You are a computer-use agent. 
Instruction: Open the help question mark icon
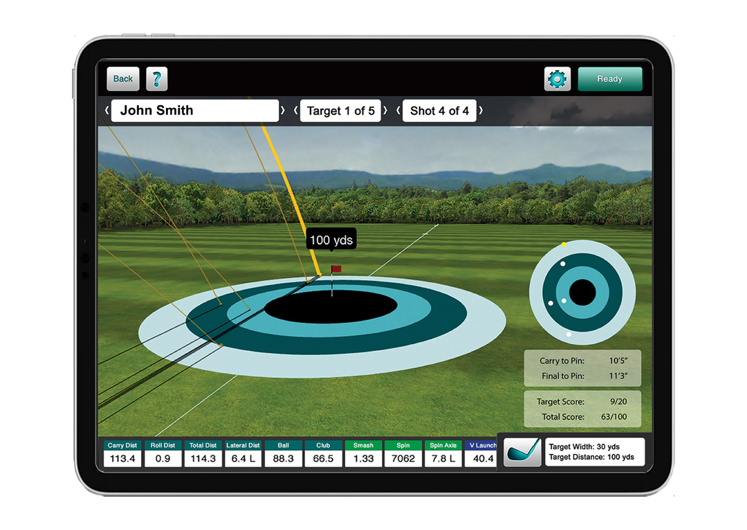pyautogui.click(x=157, y=79)
